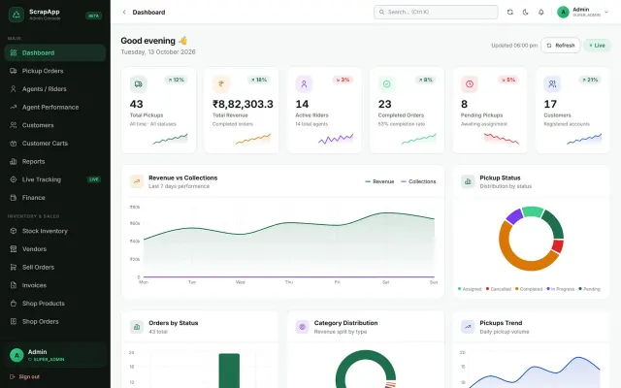Click the red Cancelled donut segment
The width and height of the screenshot is (621, 388).
click(557, 245)
